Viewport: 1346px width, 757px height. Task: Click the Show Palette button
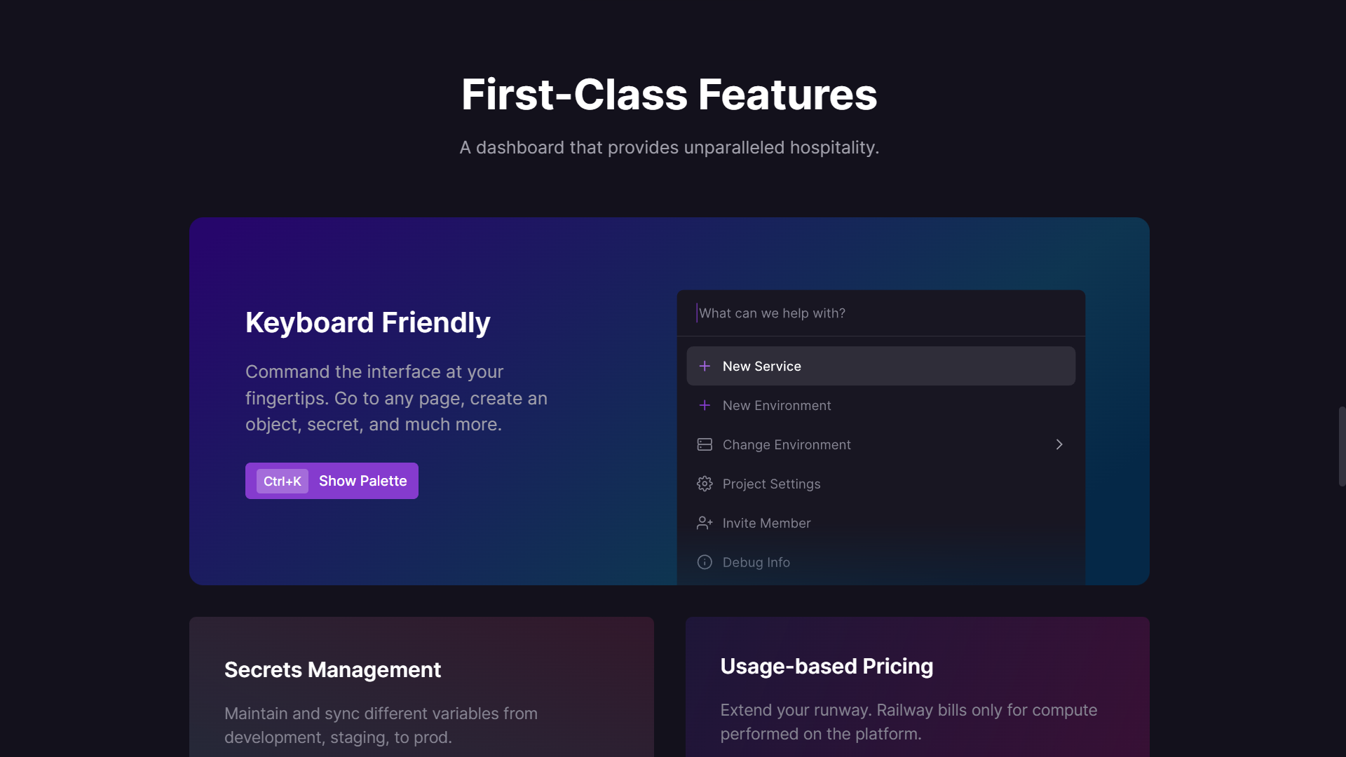tap(332, 481)
